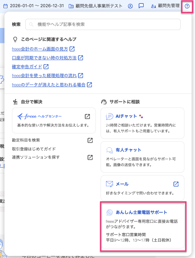Open the メール inquiry option
Image resolution: width=195 pixels, height=258 pixels.
(x=142, y=188)
